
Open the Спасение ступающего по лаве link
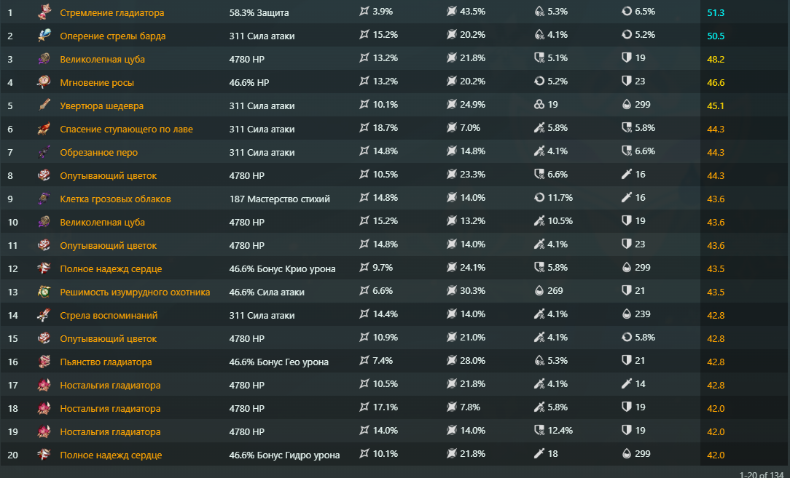(x=126, y=129)
